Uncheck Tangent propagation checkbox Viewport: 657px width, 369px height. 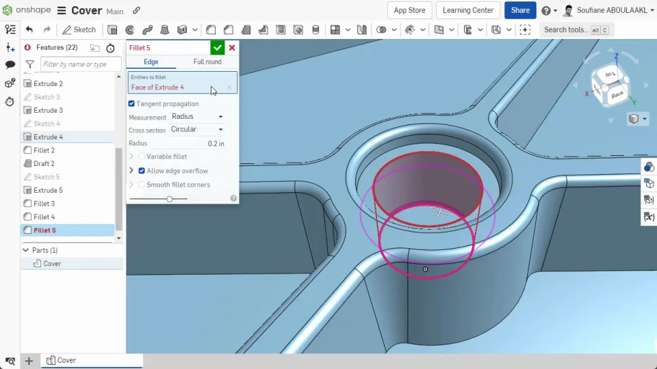click(132, 104)
